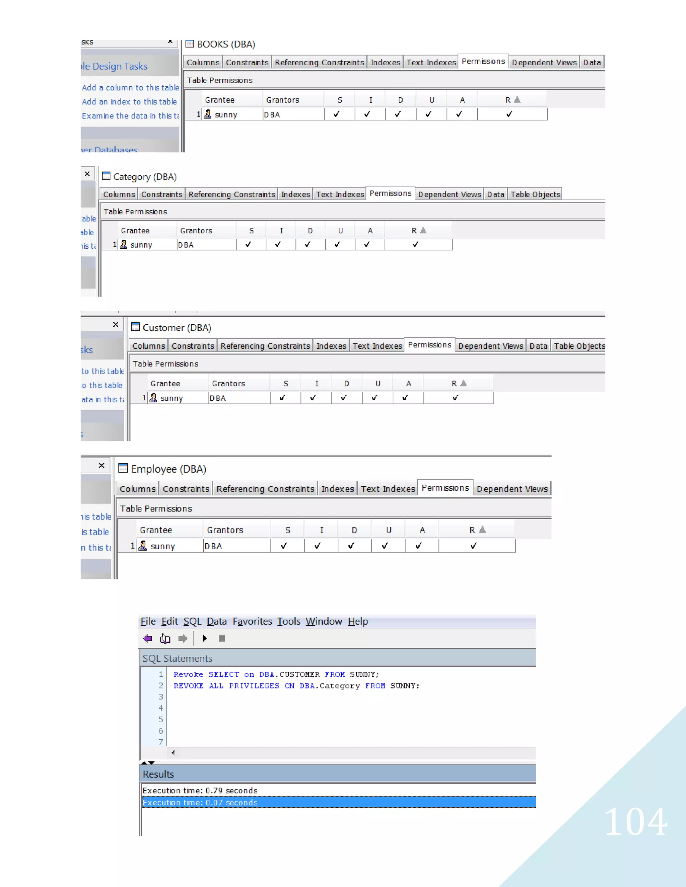This screenshot has width=686, height=887.
Task: Click the left scroll arrow in SQL editor
Action: (x=173, y=752)
